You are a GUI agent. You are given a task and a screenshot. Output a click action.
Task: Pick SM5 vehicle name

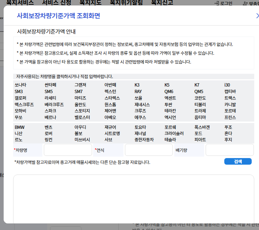coord(49,92)
